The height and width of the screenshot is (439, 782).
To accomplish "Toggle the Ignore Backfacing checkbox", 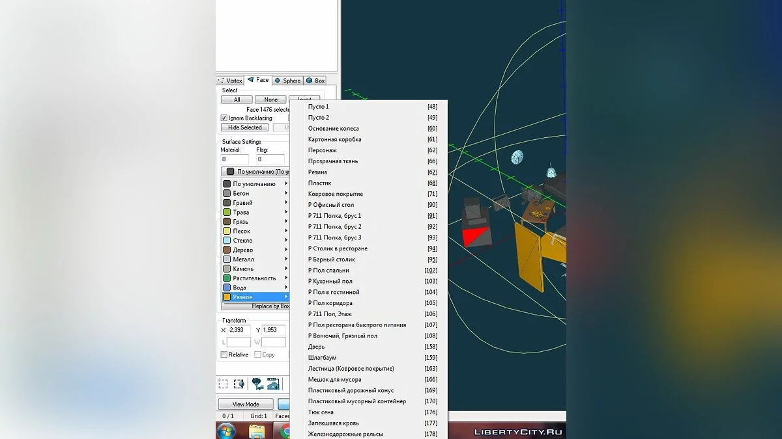I will 224,118.
